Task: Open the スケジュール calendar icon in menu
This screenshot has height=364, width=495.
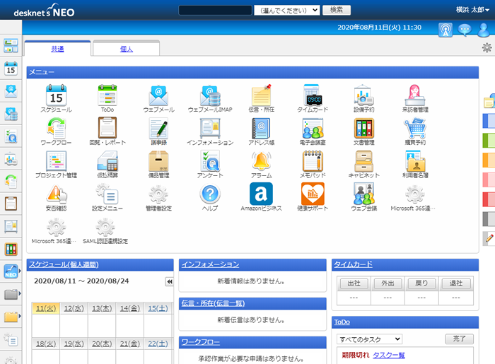Action: [56, 95]
